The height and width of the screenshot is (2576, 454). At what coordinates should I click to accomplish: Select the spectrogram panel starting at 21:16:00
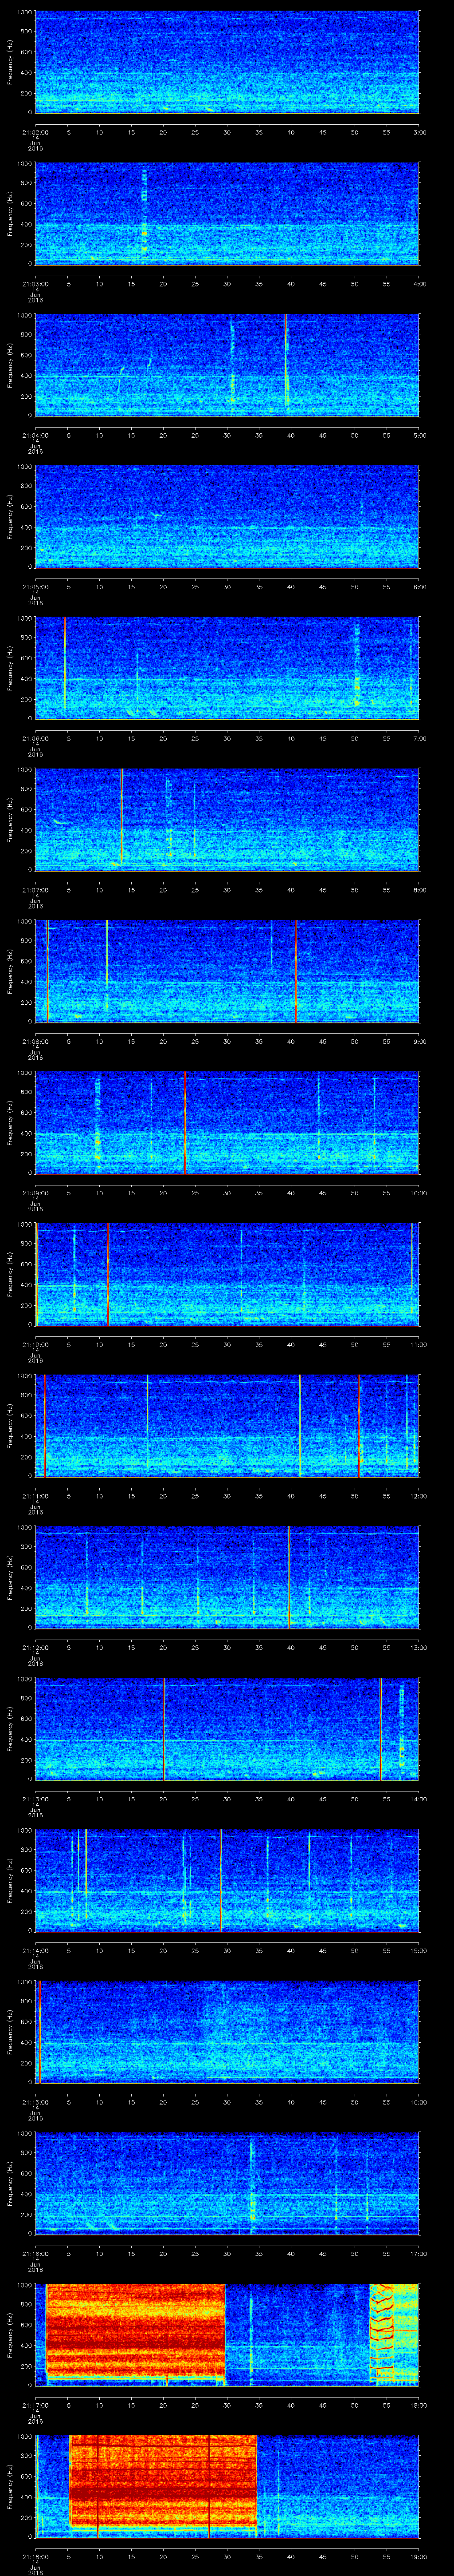pyautogui.click(x=227, y=2184)
